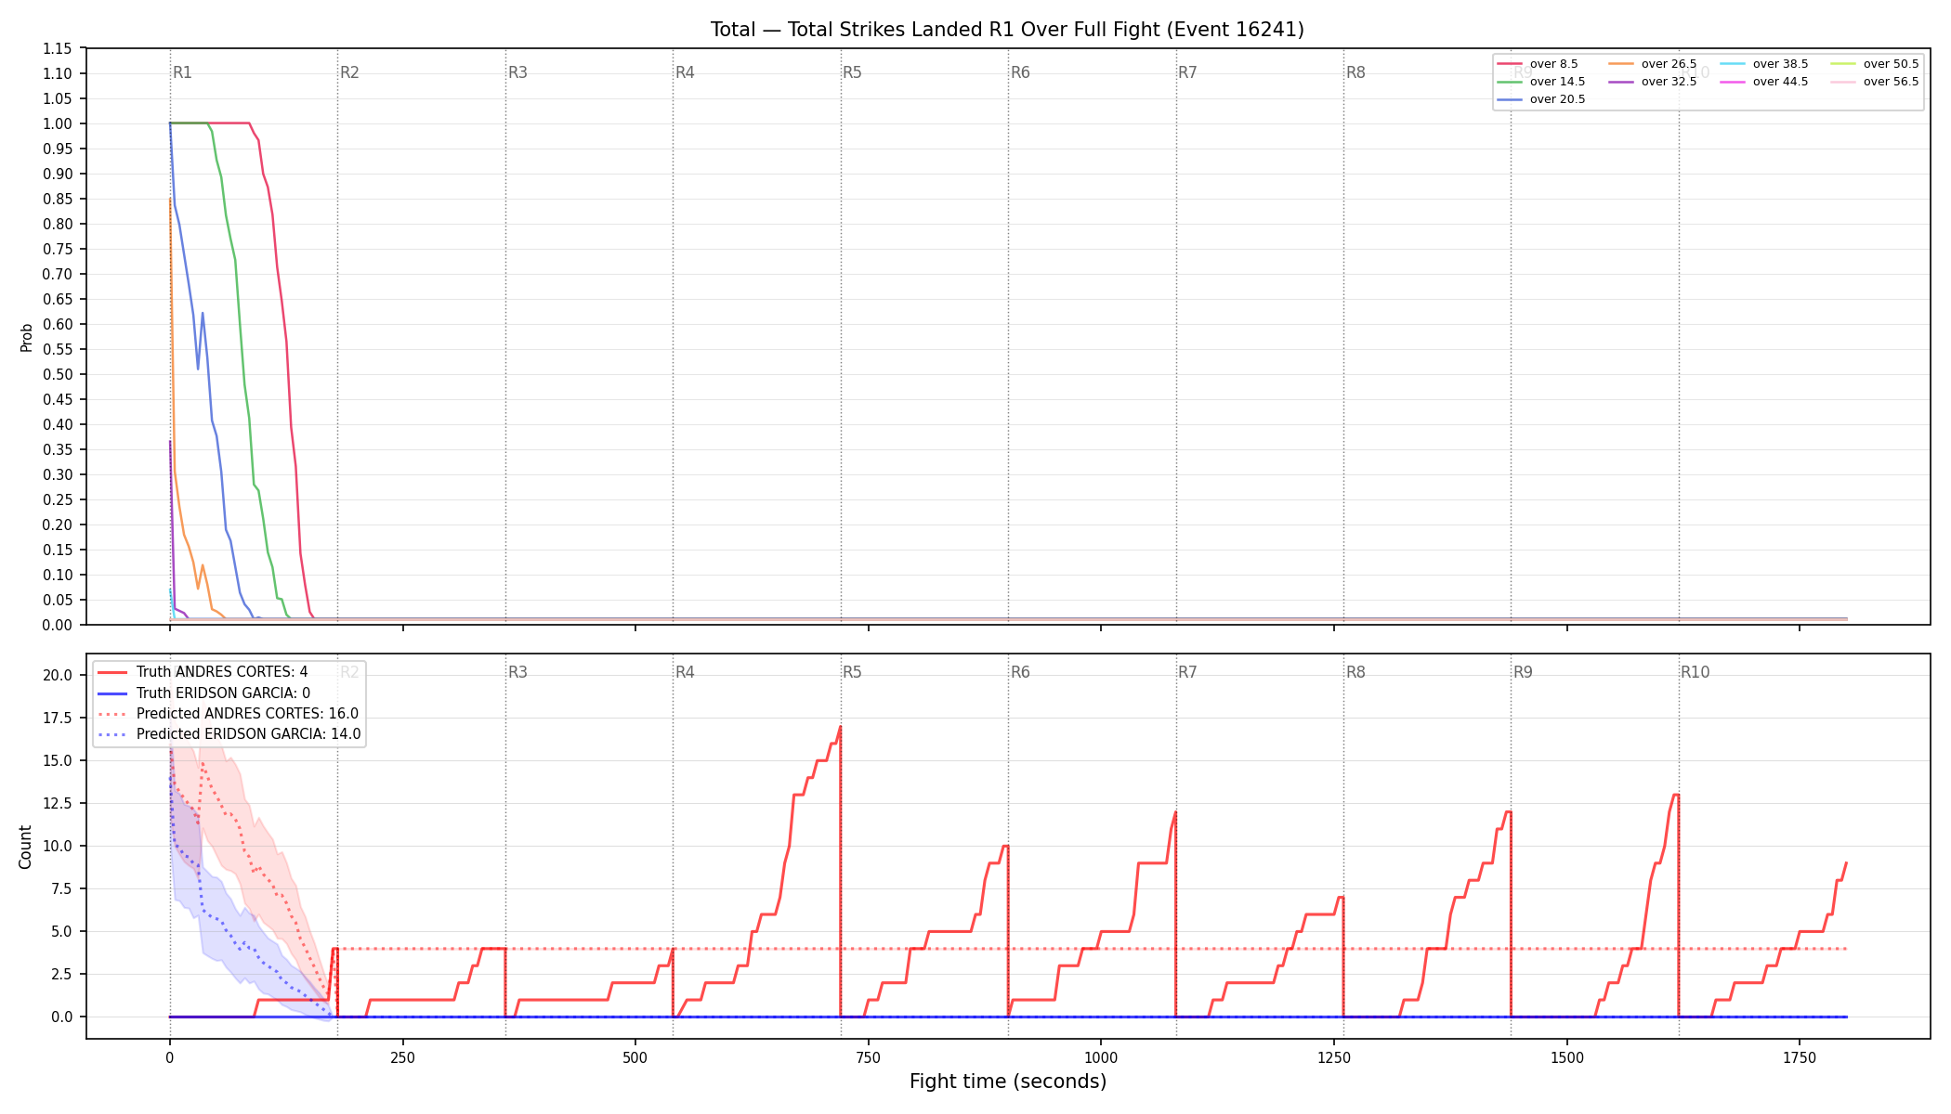The height and width of the screenshot is (1114, 1951).
Task: Select the 'over 38.5' legend label
Action: click(x=1780, y=64)
